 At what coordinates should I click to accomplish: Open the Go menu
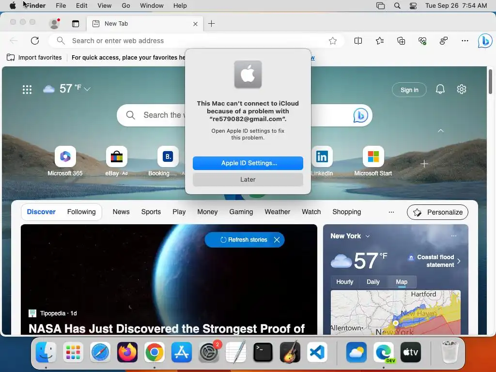point(126,6)
